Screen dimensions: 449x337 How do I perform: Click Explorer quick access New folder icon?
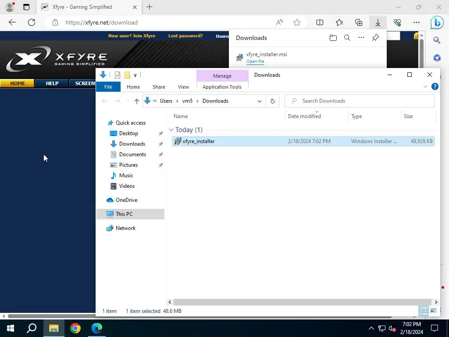[128, 75]
